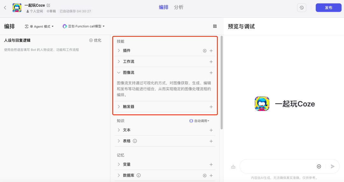Image resolution: width=344 pixels, height=182 pixels.
Task: Add a workflow with plus icon
Action: [211, 62]
